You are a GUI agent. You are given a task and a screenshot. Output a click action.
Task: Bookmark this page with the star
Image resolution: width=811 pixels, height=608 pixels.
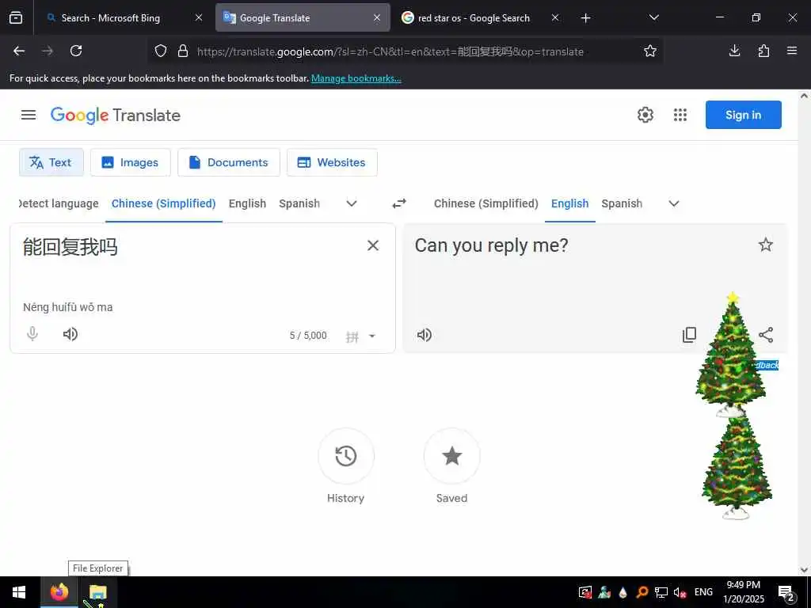pyautogui.click(x=650, y=51)
